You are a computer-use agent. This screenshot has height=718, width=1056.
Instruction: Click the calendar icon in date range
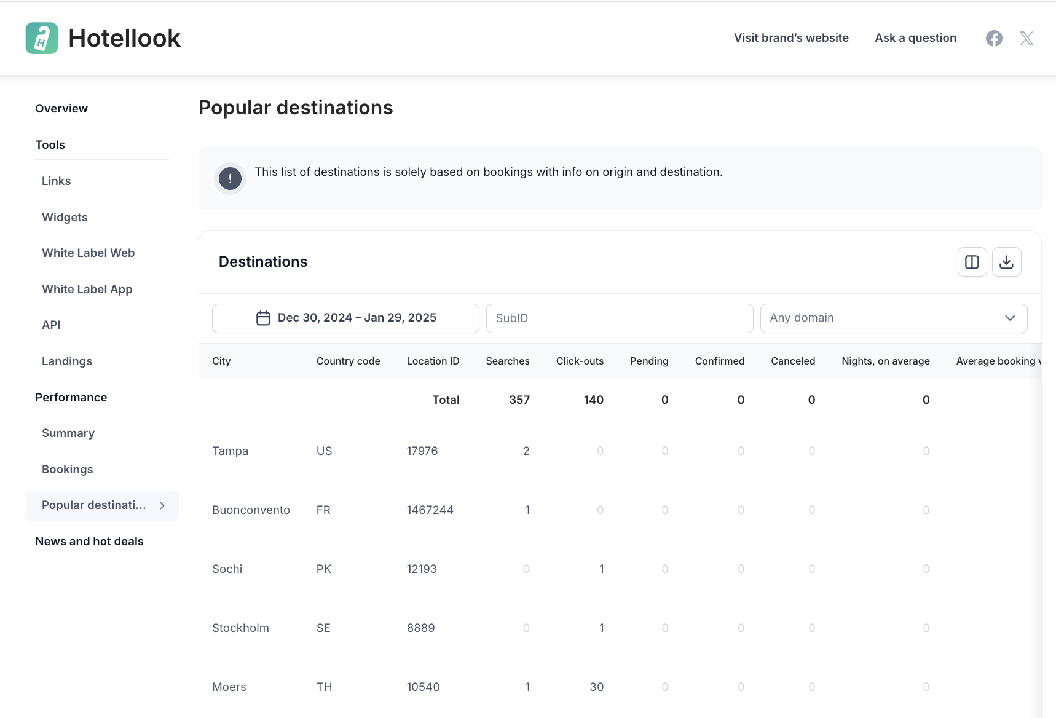click(263, 318)
